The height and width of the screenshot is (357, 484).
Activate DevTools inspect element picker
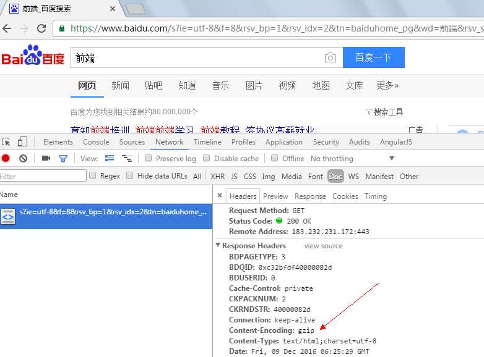click(6, 141)
